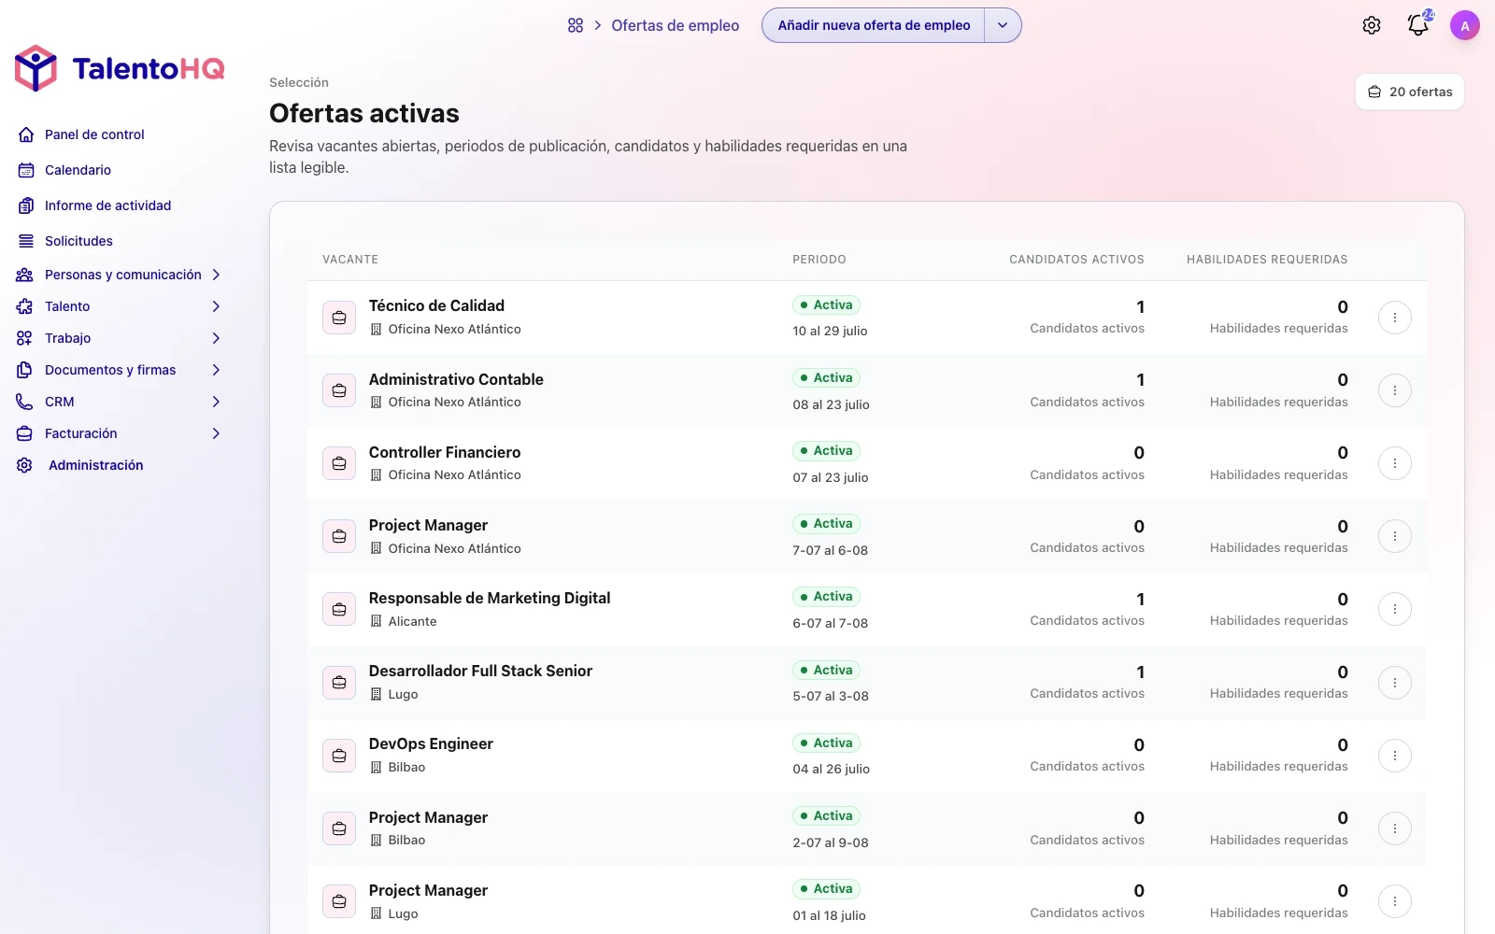Open more options for Project Manager Bilbao

pyautogui.click(x=1395, y=828)
